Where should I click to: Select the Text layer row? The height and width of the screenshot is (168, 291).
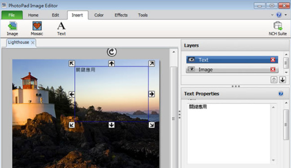232,60
